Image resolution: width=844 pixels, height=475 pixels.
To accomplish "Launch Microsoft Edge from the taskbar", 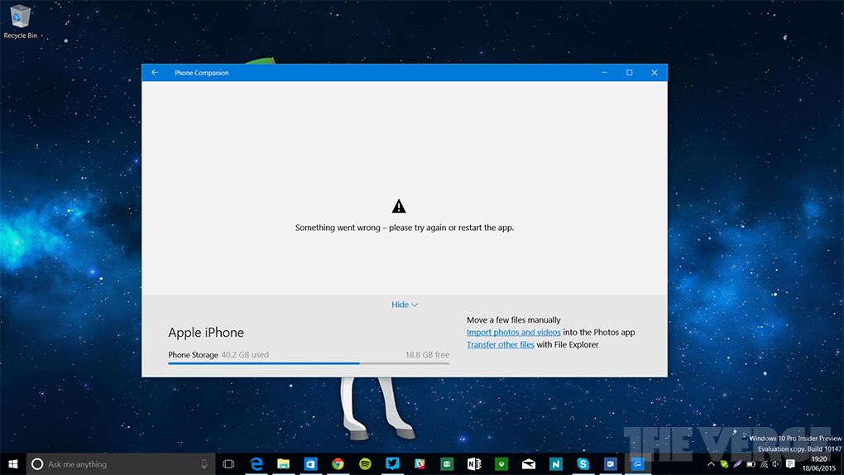I will 257,463.
